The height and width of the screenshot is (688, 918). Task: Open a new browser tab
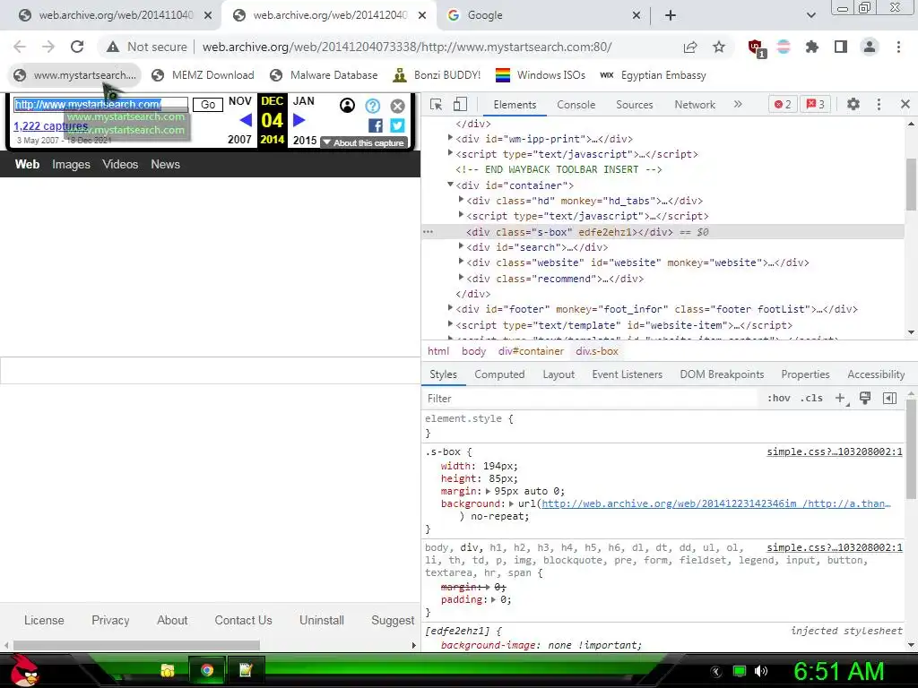(671, 15)
